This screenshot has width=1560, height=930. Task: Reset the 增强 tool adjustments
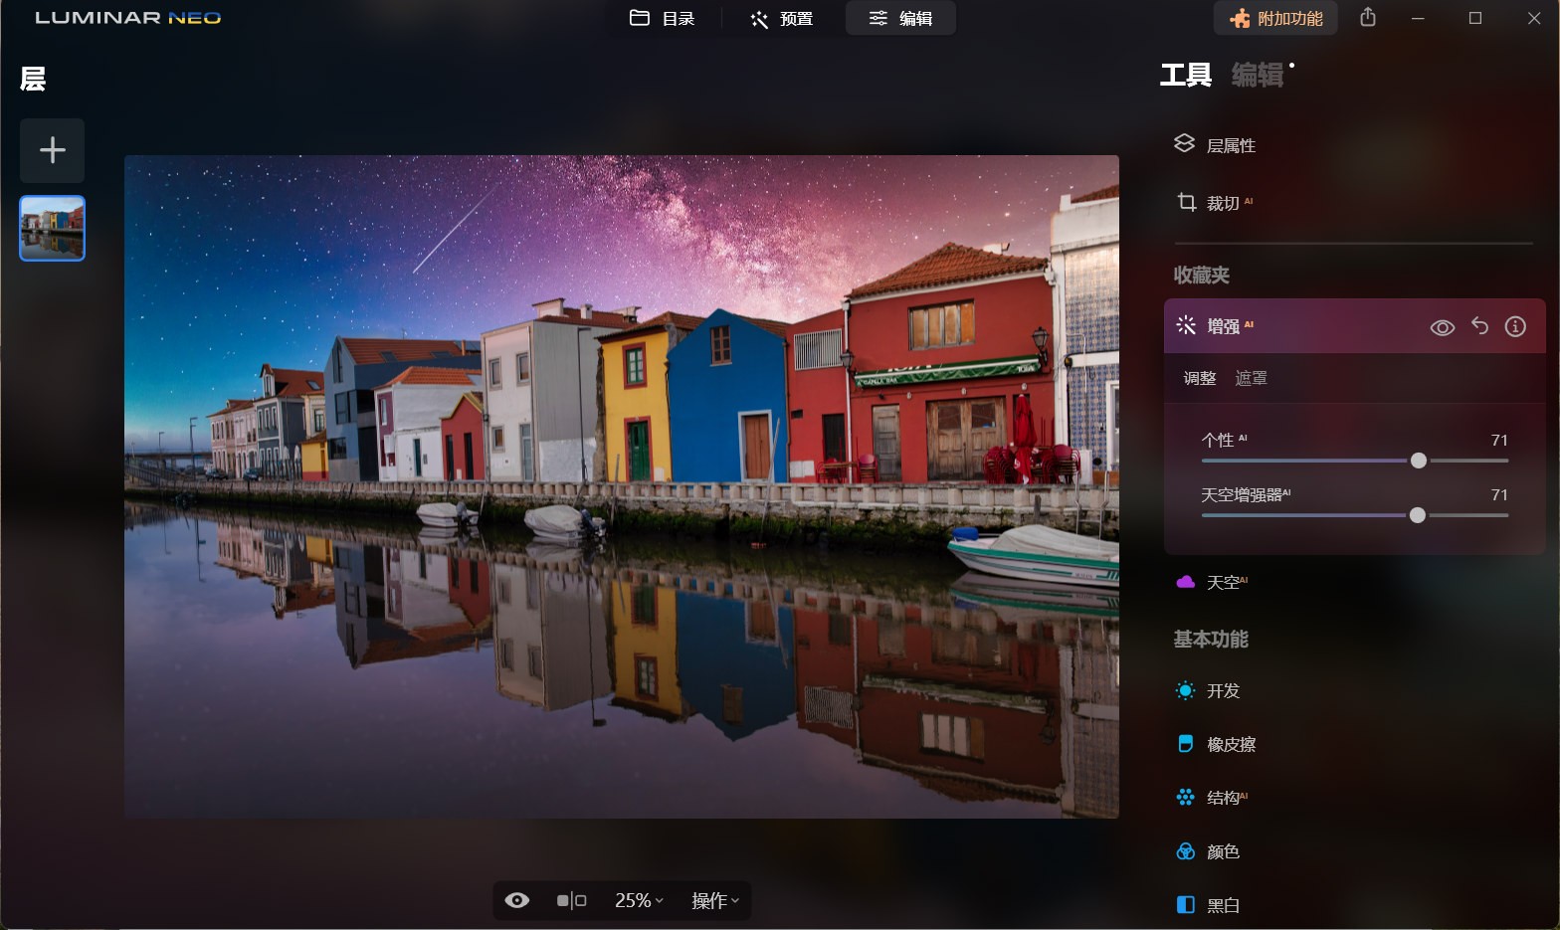pos(1479,326)
